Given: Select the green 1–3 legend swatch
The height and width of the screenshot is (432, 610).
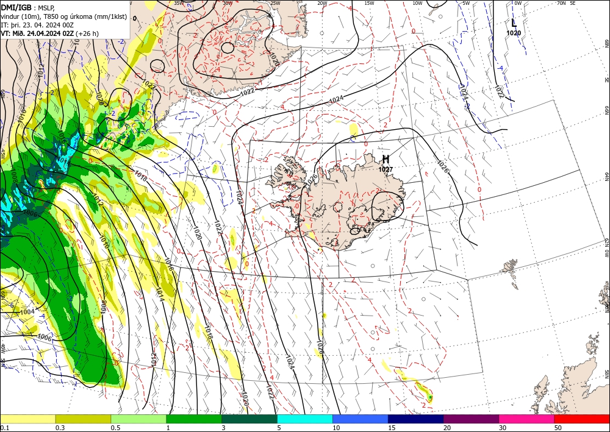Looking at the screenshot, I should point(194,419).
